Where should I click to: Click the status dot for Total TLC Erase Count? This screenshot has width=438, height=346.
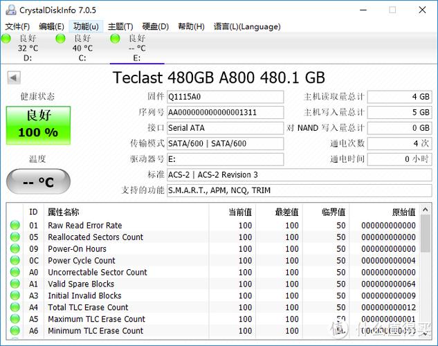click(x=15, y=307)
